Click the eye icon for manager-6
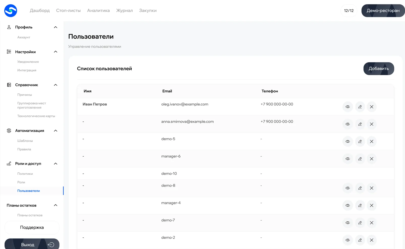The image size is (405, 249). coord(348,159)
